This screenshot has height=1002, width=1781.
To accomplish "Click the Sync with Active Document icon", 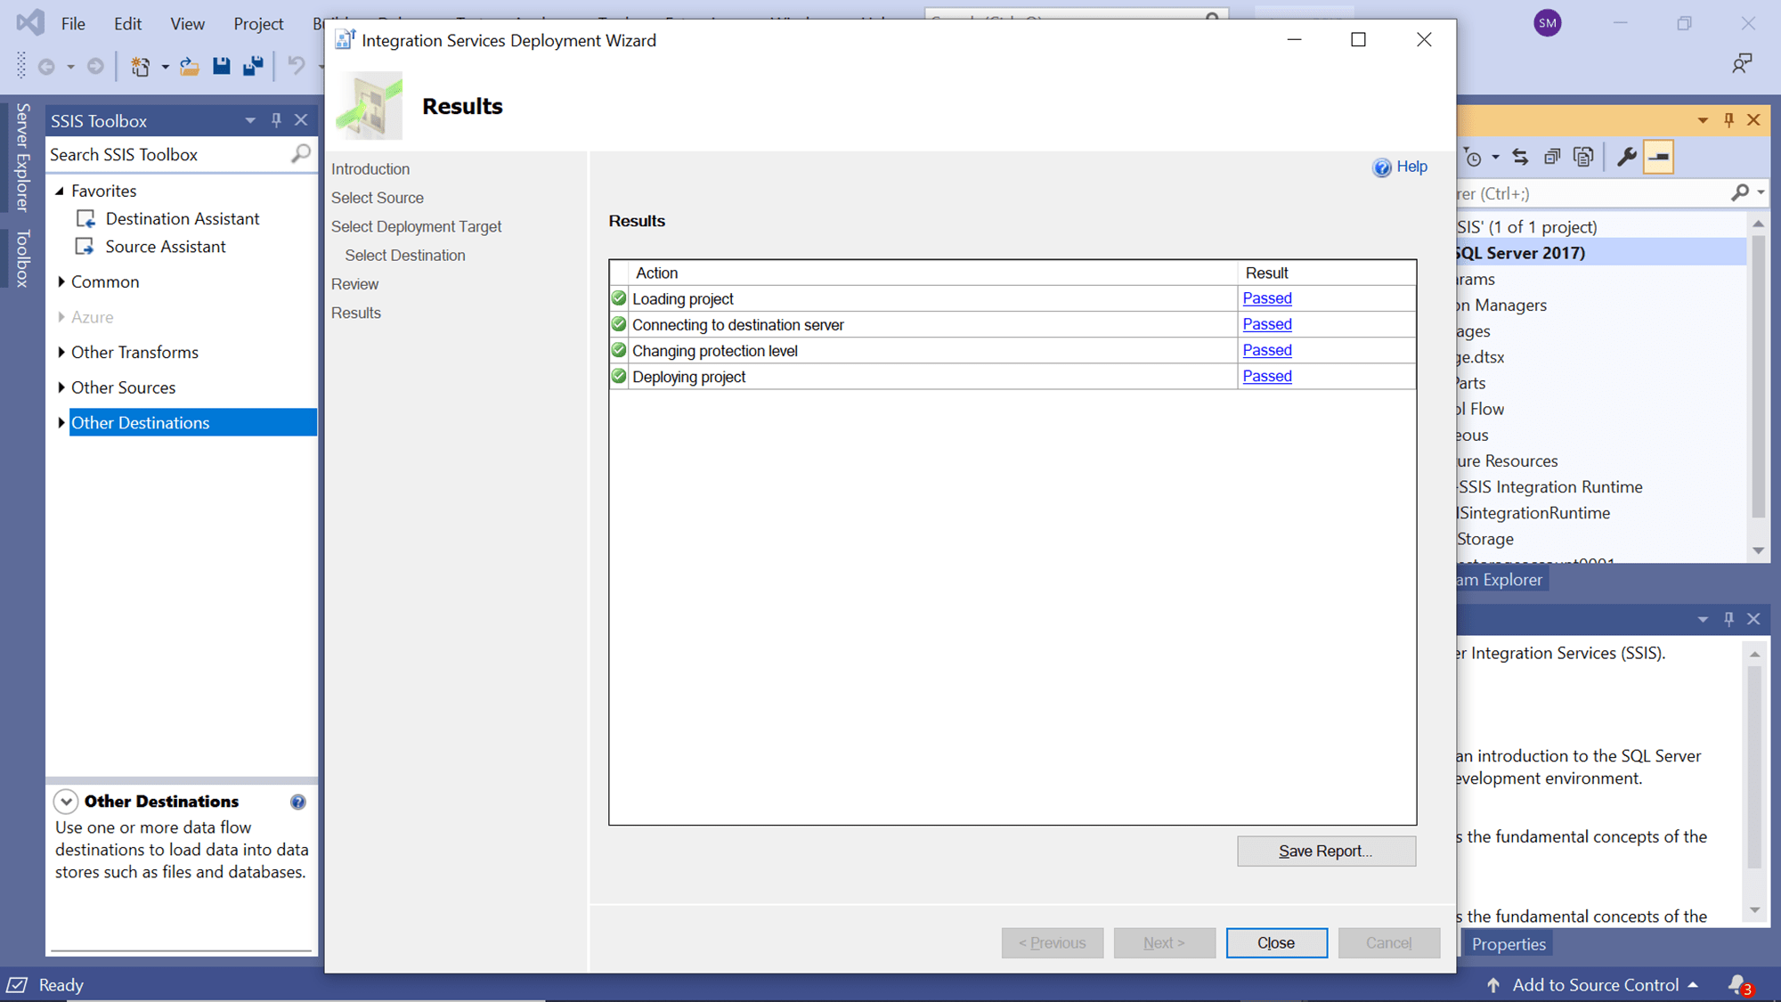I will point(1520,158).
